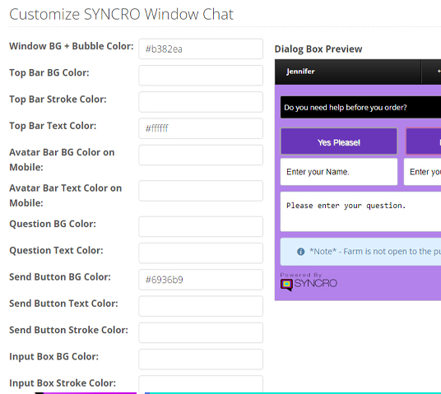
Task: Select the Top Bar Stroke Color field
Action: tap(201, 102)
